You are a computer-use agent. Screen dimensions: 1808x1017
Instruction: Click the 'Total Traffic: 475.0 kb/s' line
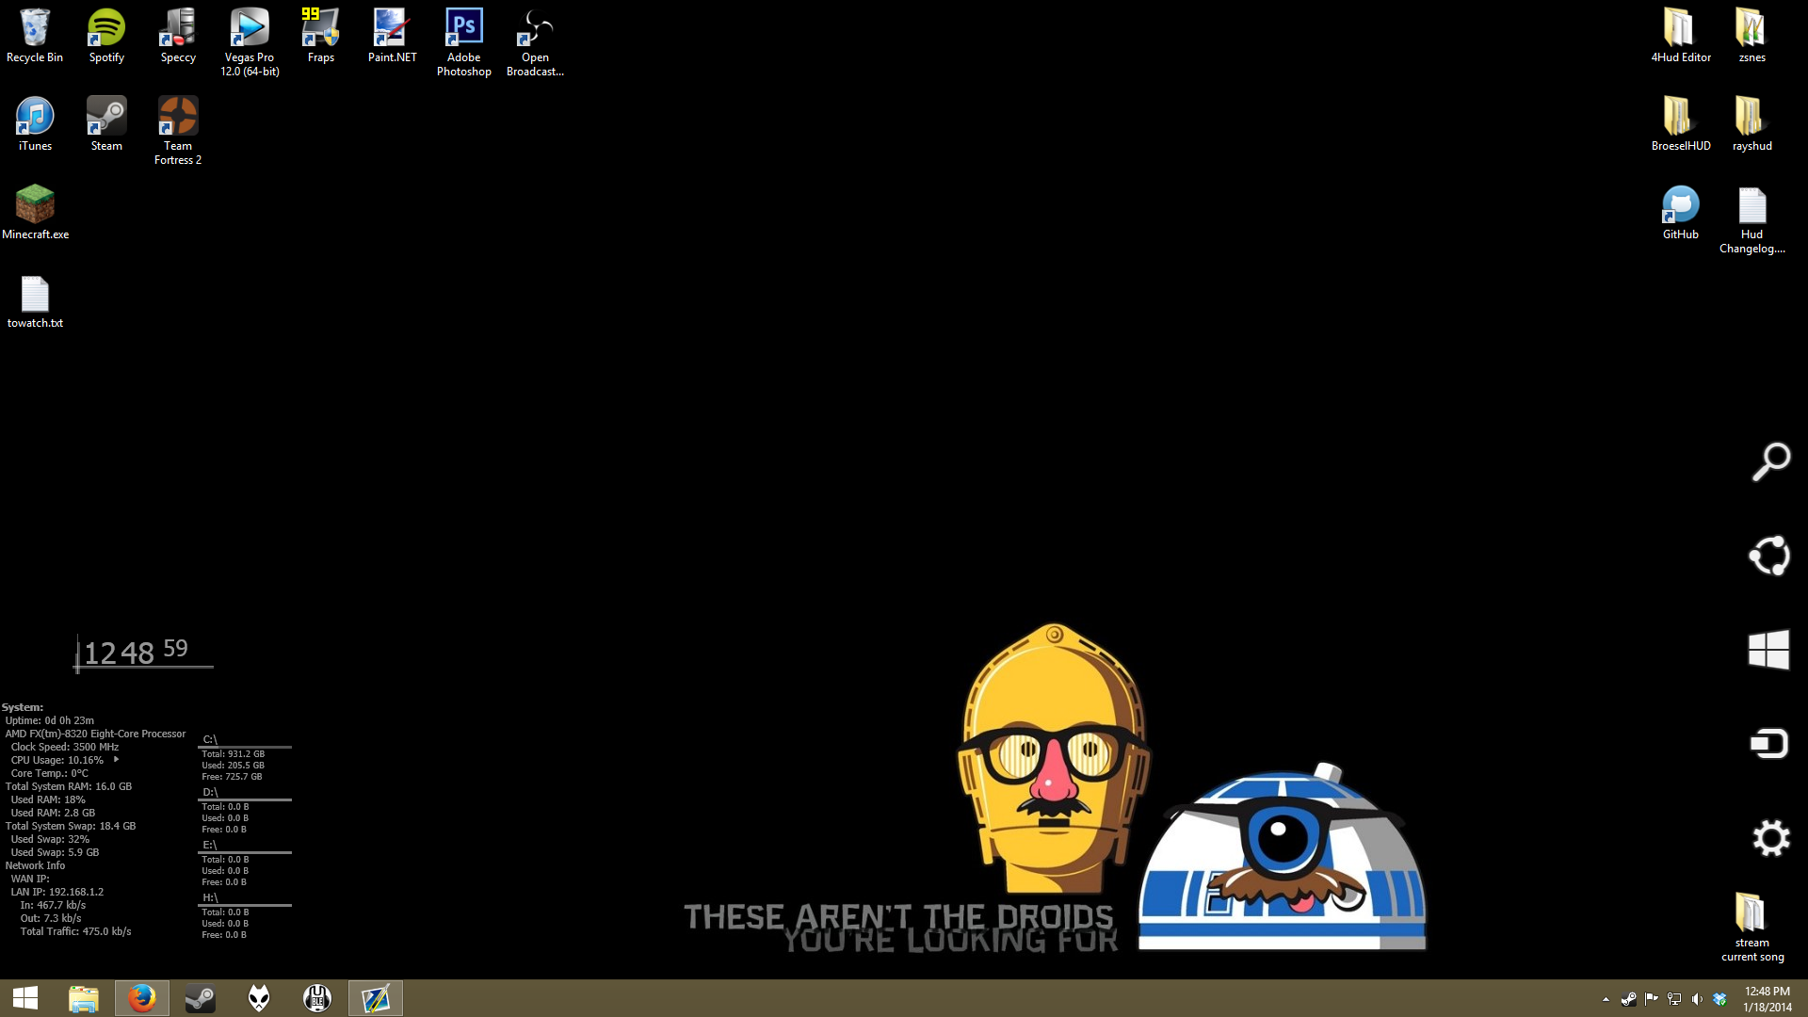[x=76, y=931]
